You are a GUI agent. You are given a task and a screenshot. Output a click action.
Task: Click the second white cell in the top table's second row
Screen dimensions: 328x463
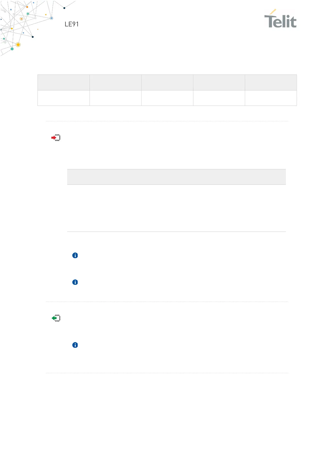tap(115, 98)
